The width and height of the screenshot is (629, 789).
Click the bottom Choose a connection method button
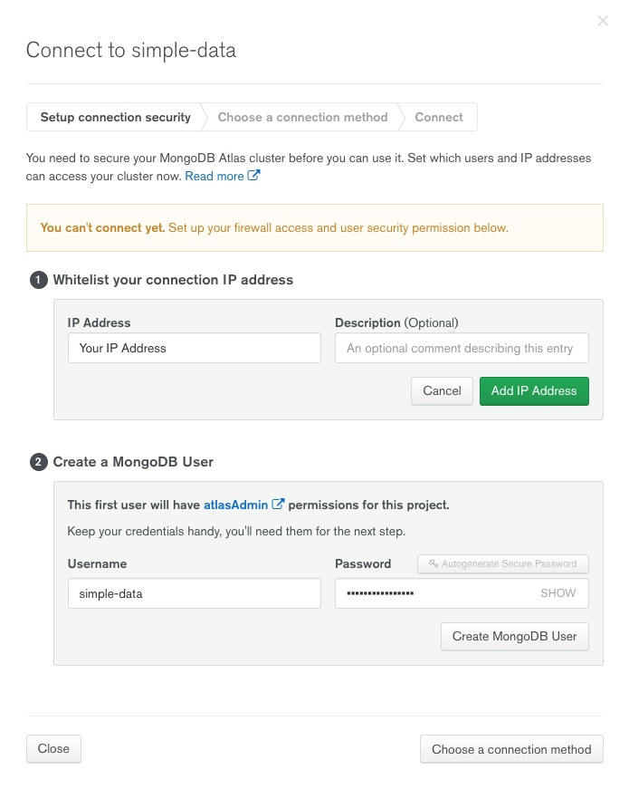(x=511, y=749)
